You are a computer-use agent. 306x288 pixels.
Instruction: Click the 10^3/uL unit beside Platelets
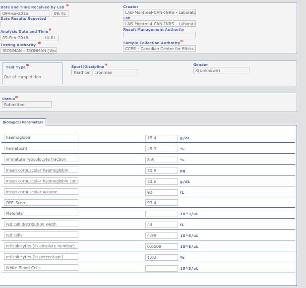click(x=189, y=214)
